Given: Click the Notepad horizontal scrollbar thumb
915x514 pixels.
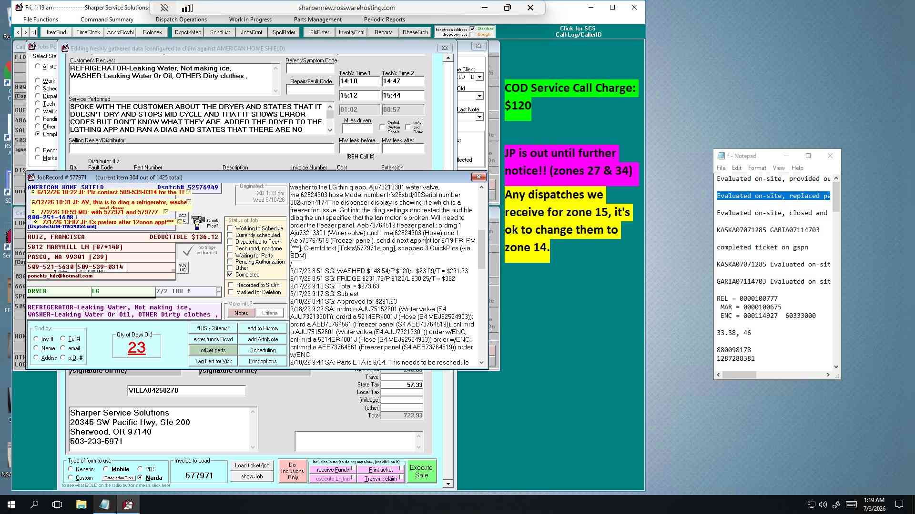Looking at the screenshot, I should point(739,375).
